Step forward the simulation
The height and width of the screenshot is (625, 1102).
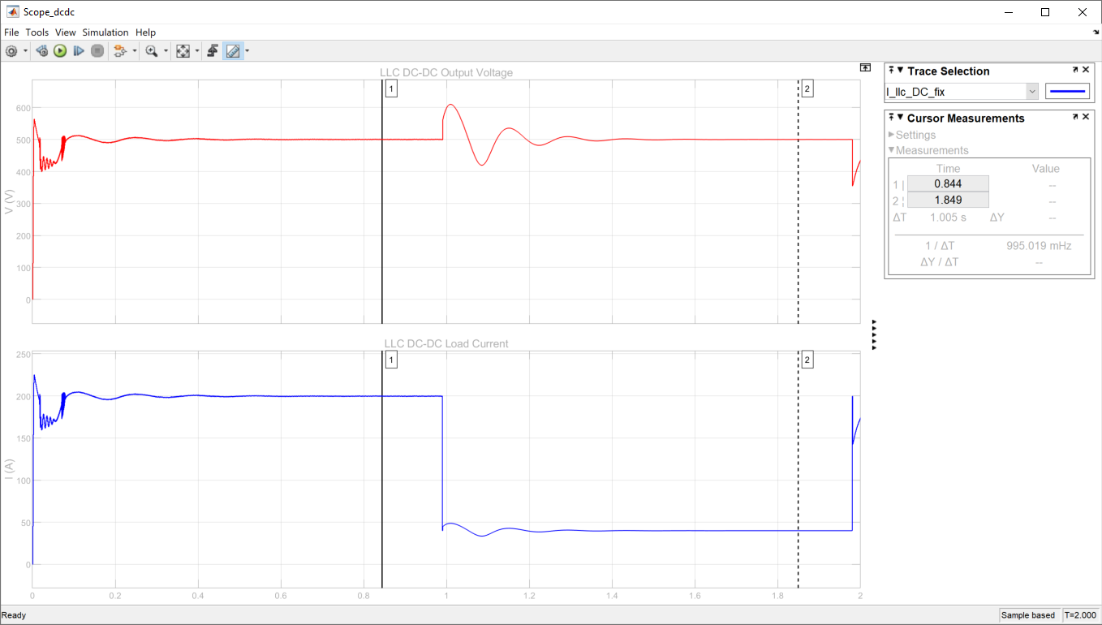click(x=79, y=51)
